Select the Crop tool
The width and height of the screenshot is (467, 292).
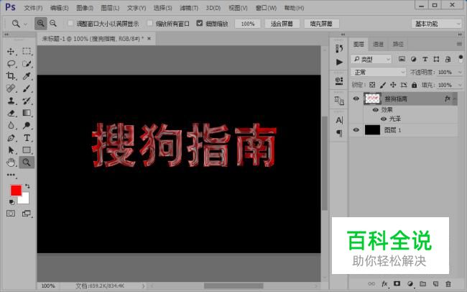coord(11,76)
